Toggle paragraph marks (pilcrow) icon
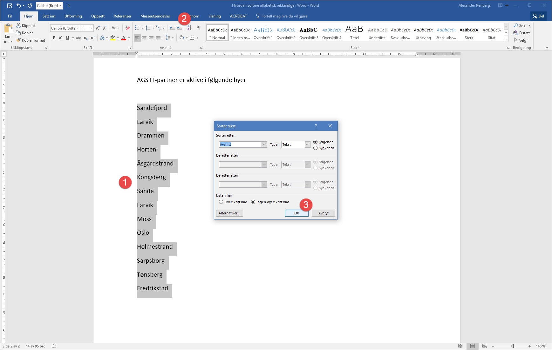The width and height of the screenshot is (552, 350). [x=199, y=28]
